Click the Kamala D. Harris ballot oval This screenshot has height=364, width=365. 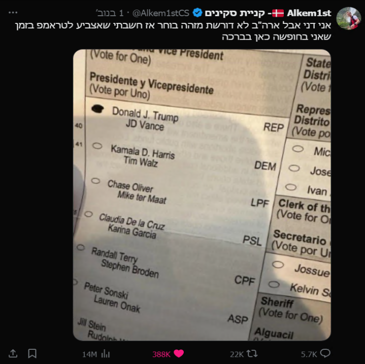97,146
